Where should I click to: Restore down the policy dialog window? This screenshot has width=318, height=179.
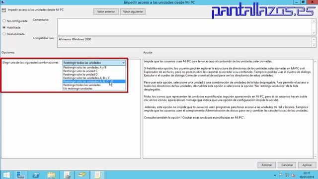(303, 2)
